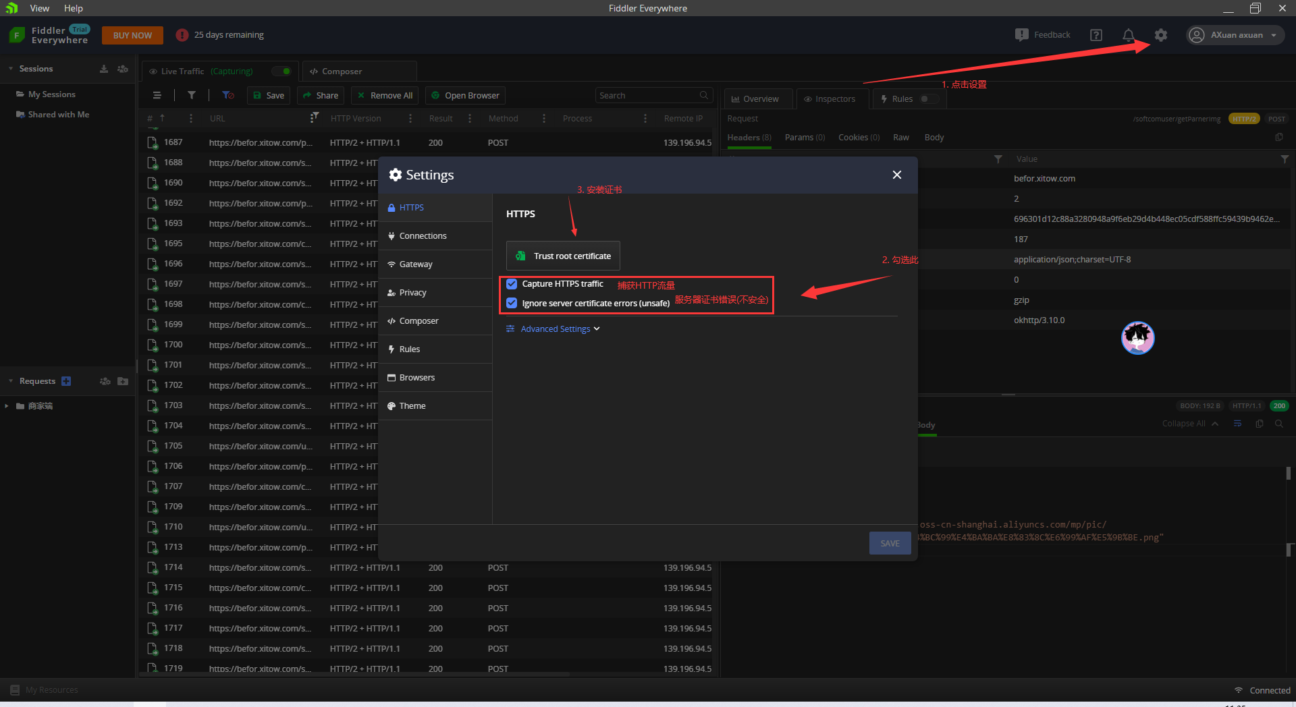The width and height of the screenshot is (1296, 707).
Task: Click Collapse All in the response panel
Action: 1190,424
